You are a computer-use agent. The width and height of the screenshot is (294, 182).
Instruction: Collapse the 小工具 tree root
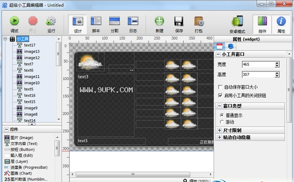tap(5, 39)
